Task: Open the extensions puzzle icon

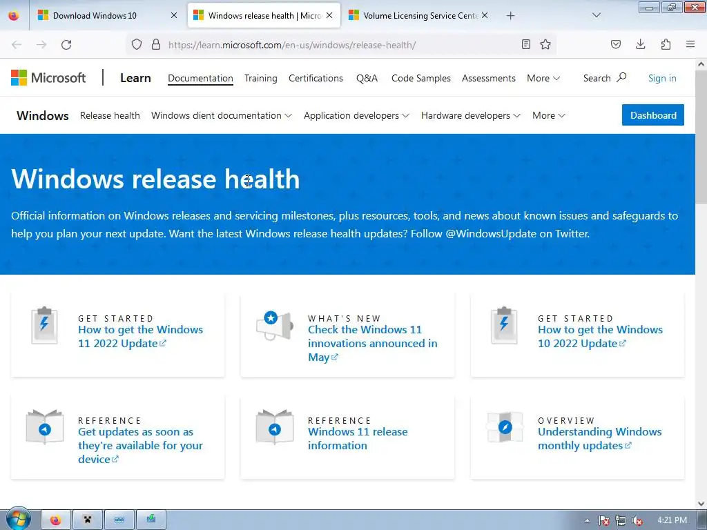Action: point(666,44)
